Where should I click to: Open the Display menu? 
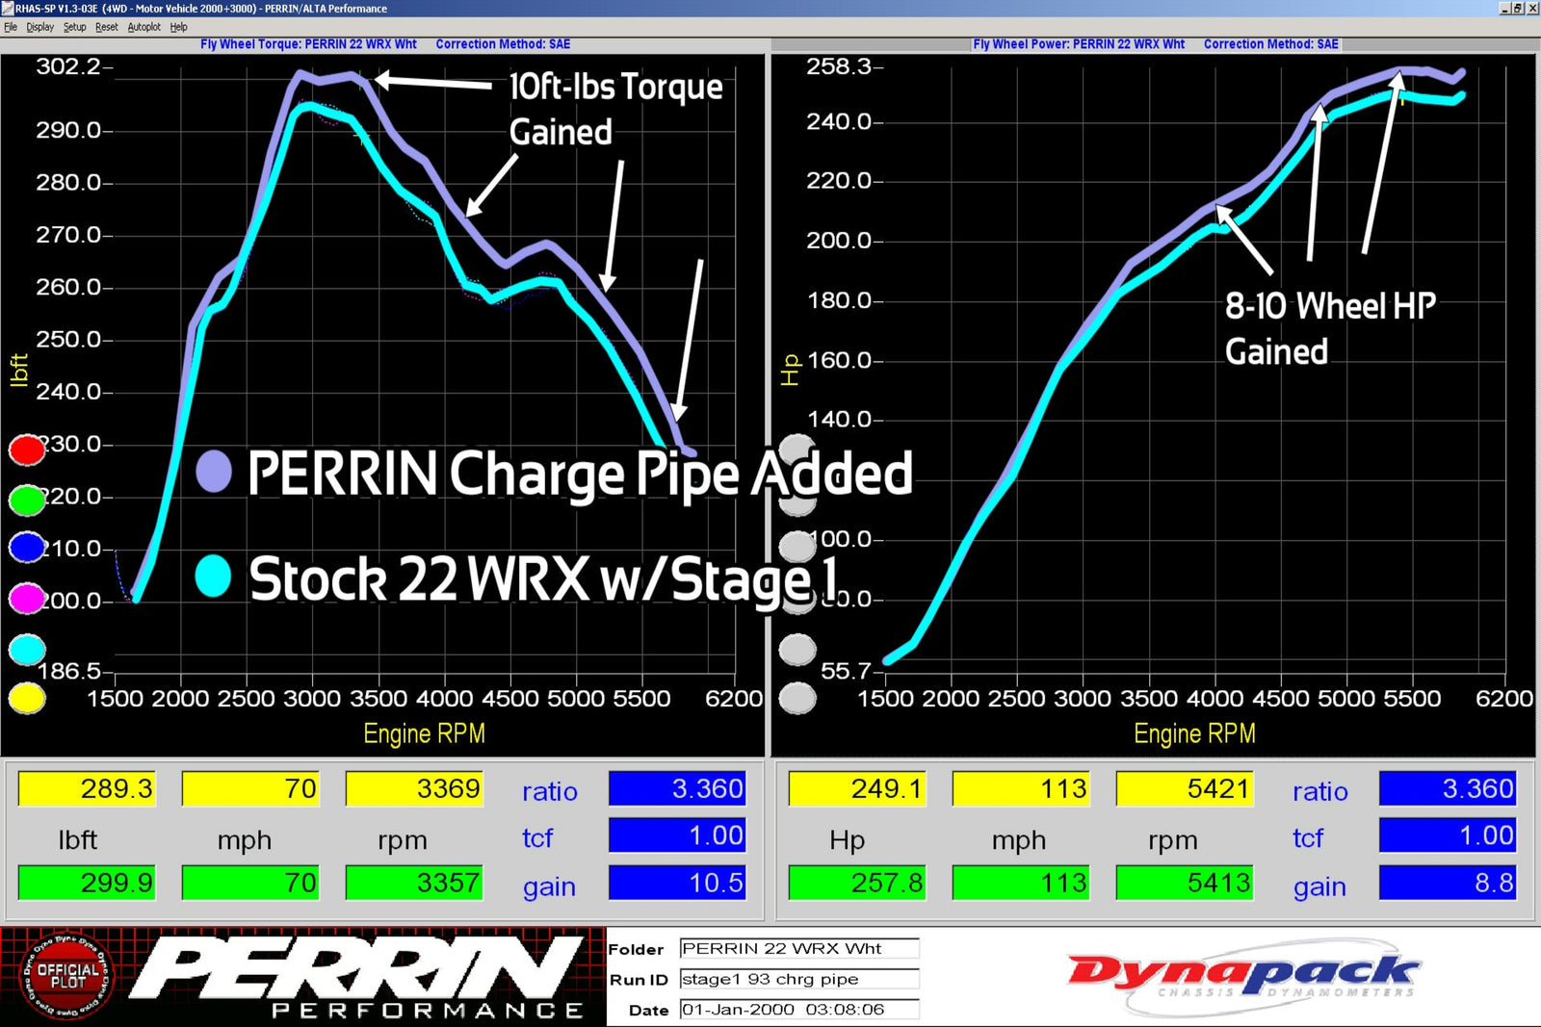[39, 27]
